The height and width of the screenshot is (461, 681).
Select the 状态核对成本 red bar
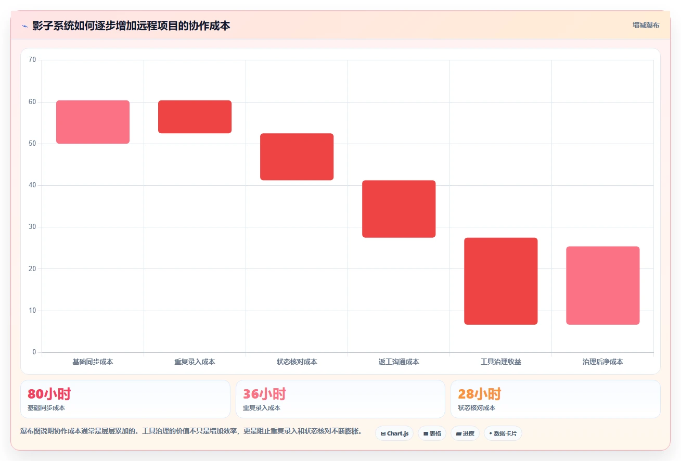(297, 157)
